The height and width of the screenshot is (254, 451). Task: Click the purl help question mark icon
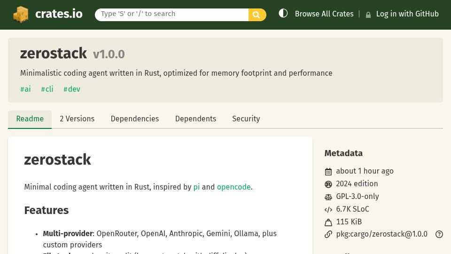(439, 234)
